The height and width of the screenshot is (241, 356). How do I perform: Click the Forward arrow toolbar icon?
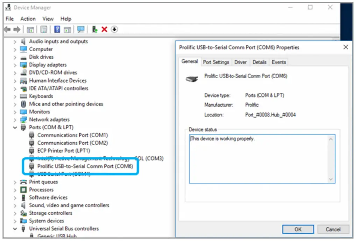[x=17, y=29]
